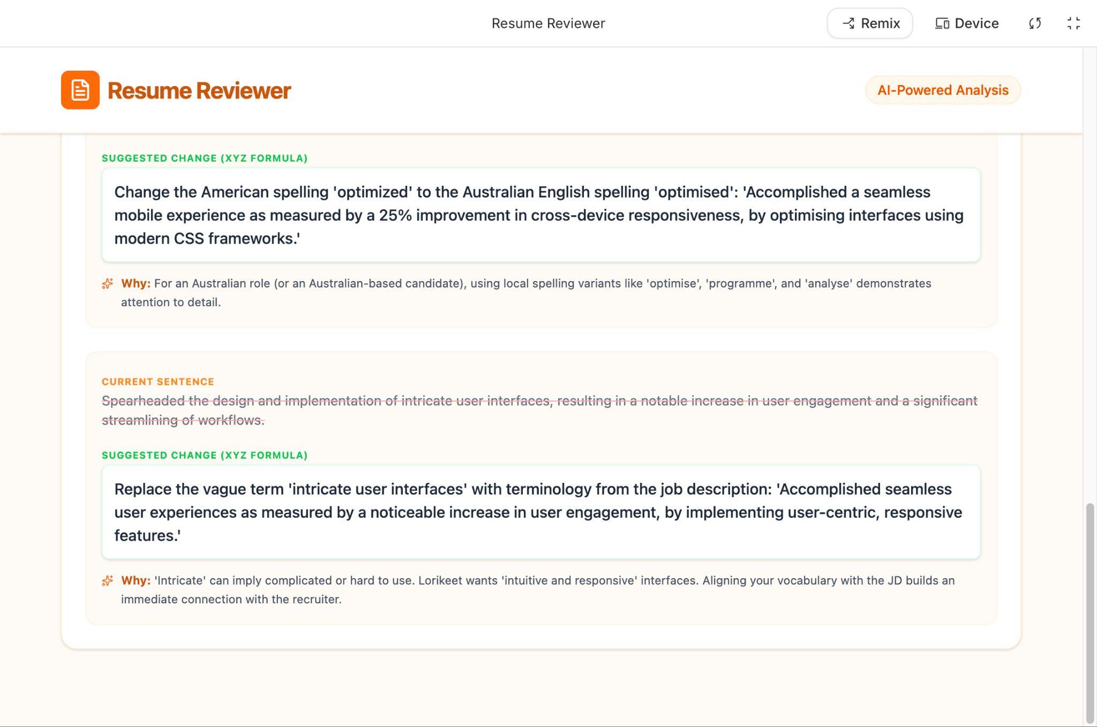Click the sparkle icon beside Australian role explanation
Viewport: 1097px width, 727px height.
108,284
